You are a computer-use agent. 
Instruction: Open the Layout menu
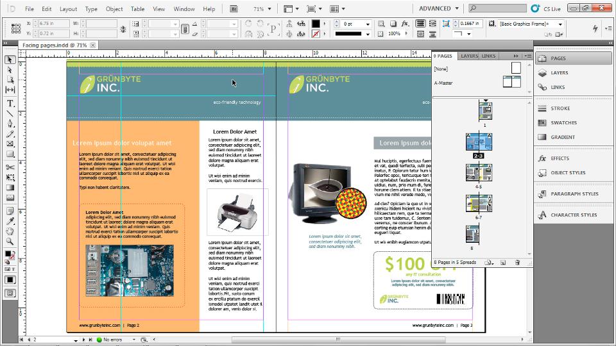[69, 8]
